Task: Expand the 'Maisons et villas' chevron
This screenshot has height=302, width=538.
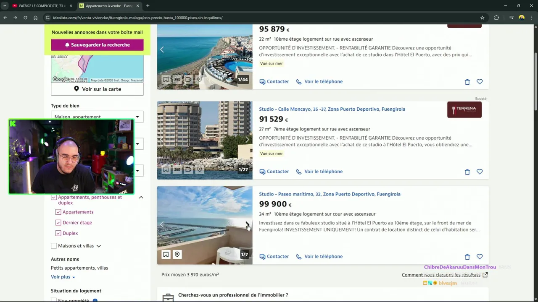Action: click(x=99, y=246)
